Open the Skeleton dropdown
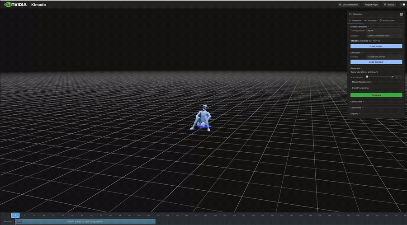 pos(384,36)
